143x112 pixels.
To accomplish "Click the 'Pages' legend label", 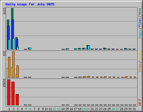I will tap(140, 34).
